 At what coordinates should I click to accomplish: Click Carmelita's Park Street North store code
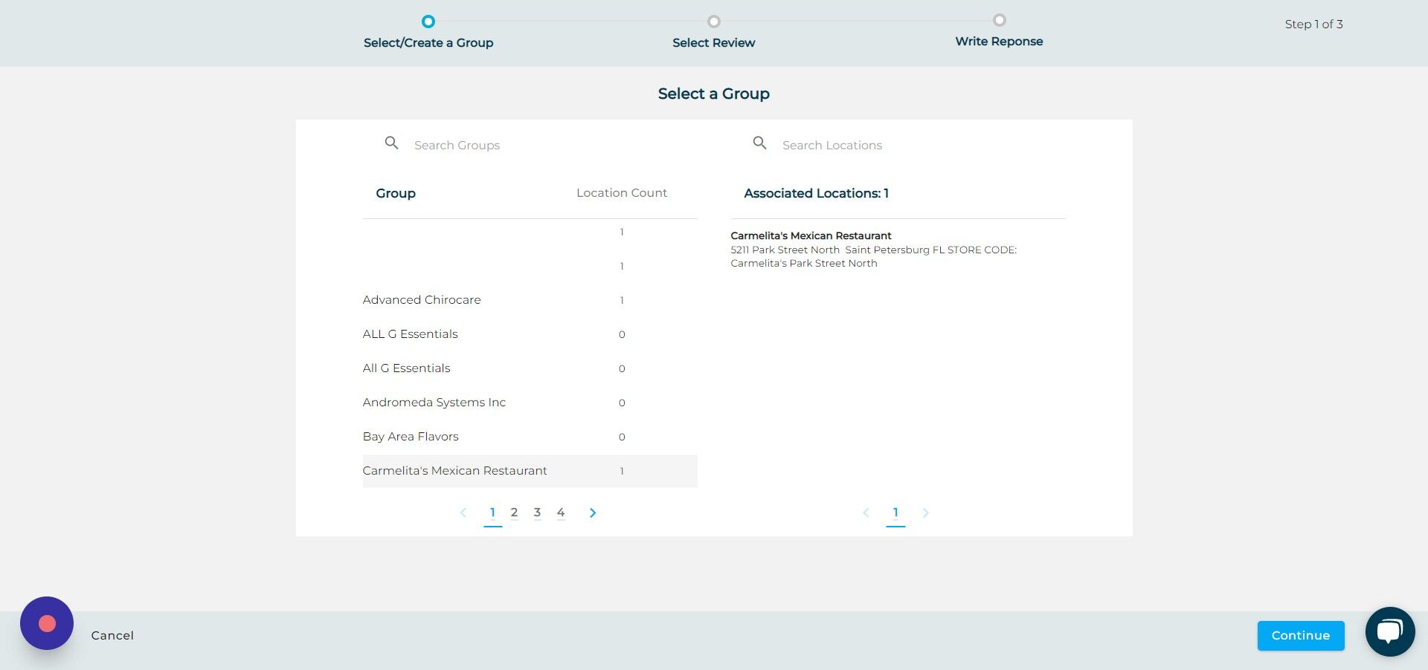coord(804,263)
